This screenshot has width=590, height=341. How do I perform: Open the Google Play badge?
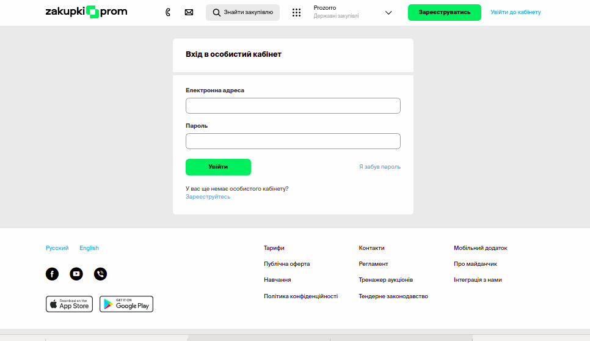126,304
